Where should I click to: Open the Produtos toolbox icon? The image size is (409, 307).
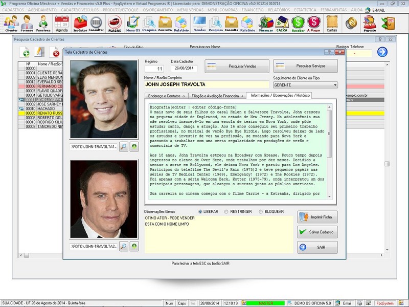point(80,24)
